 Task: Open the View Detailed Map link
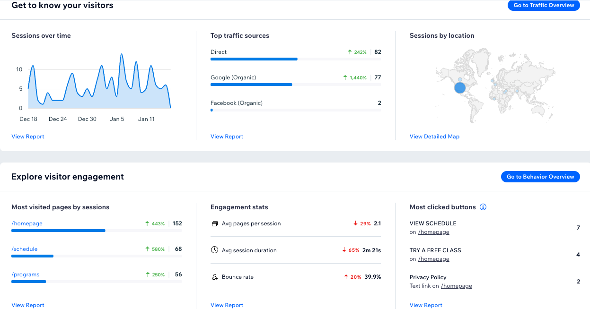click(434, 137)
